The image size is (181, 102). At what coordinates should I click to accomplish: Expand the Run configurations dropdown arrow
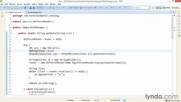(x=78, y=8)
